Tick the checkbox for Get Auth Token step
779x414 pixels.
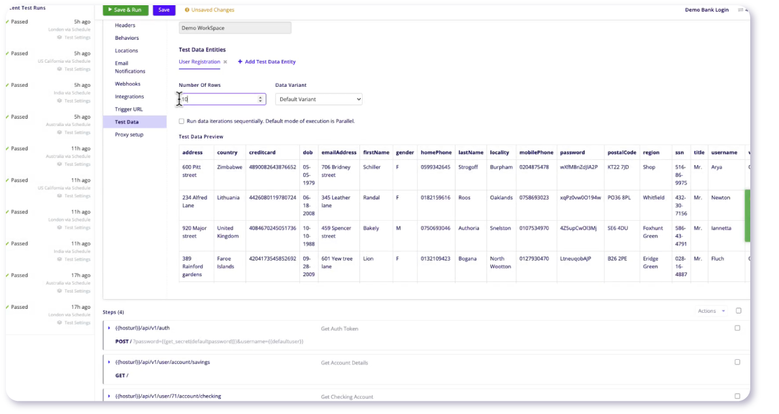click(x=737, y=328)
